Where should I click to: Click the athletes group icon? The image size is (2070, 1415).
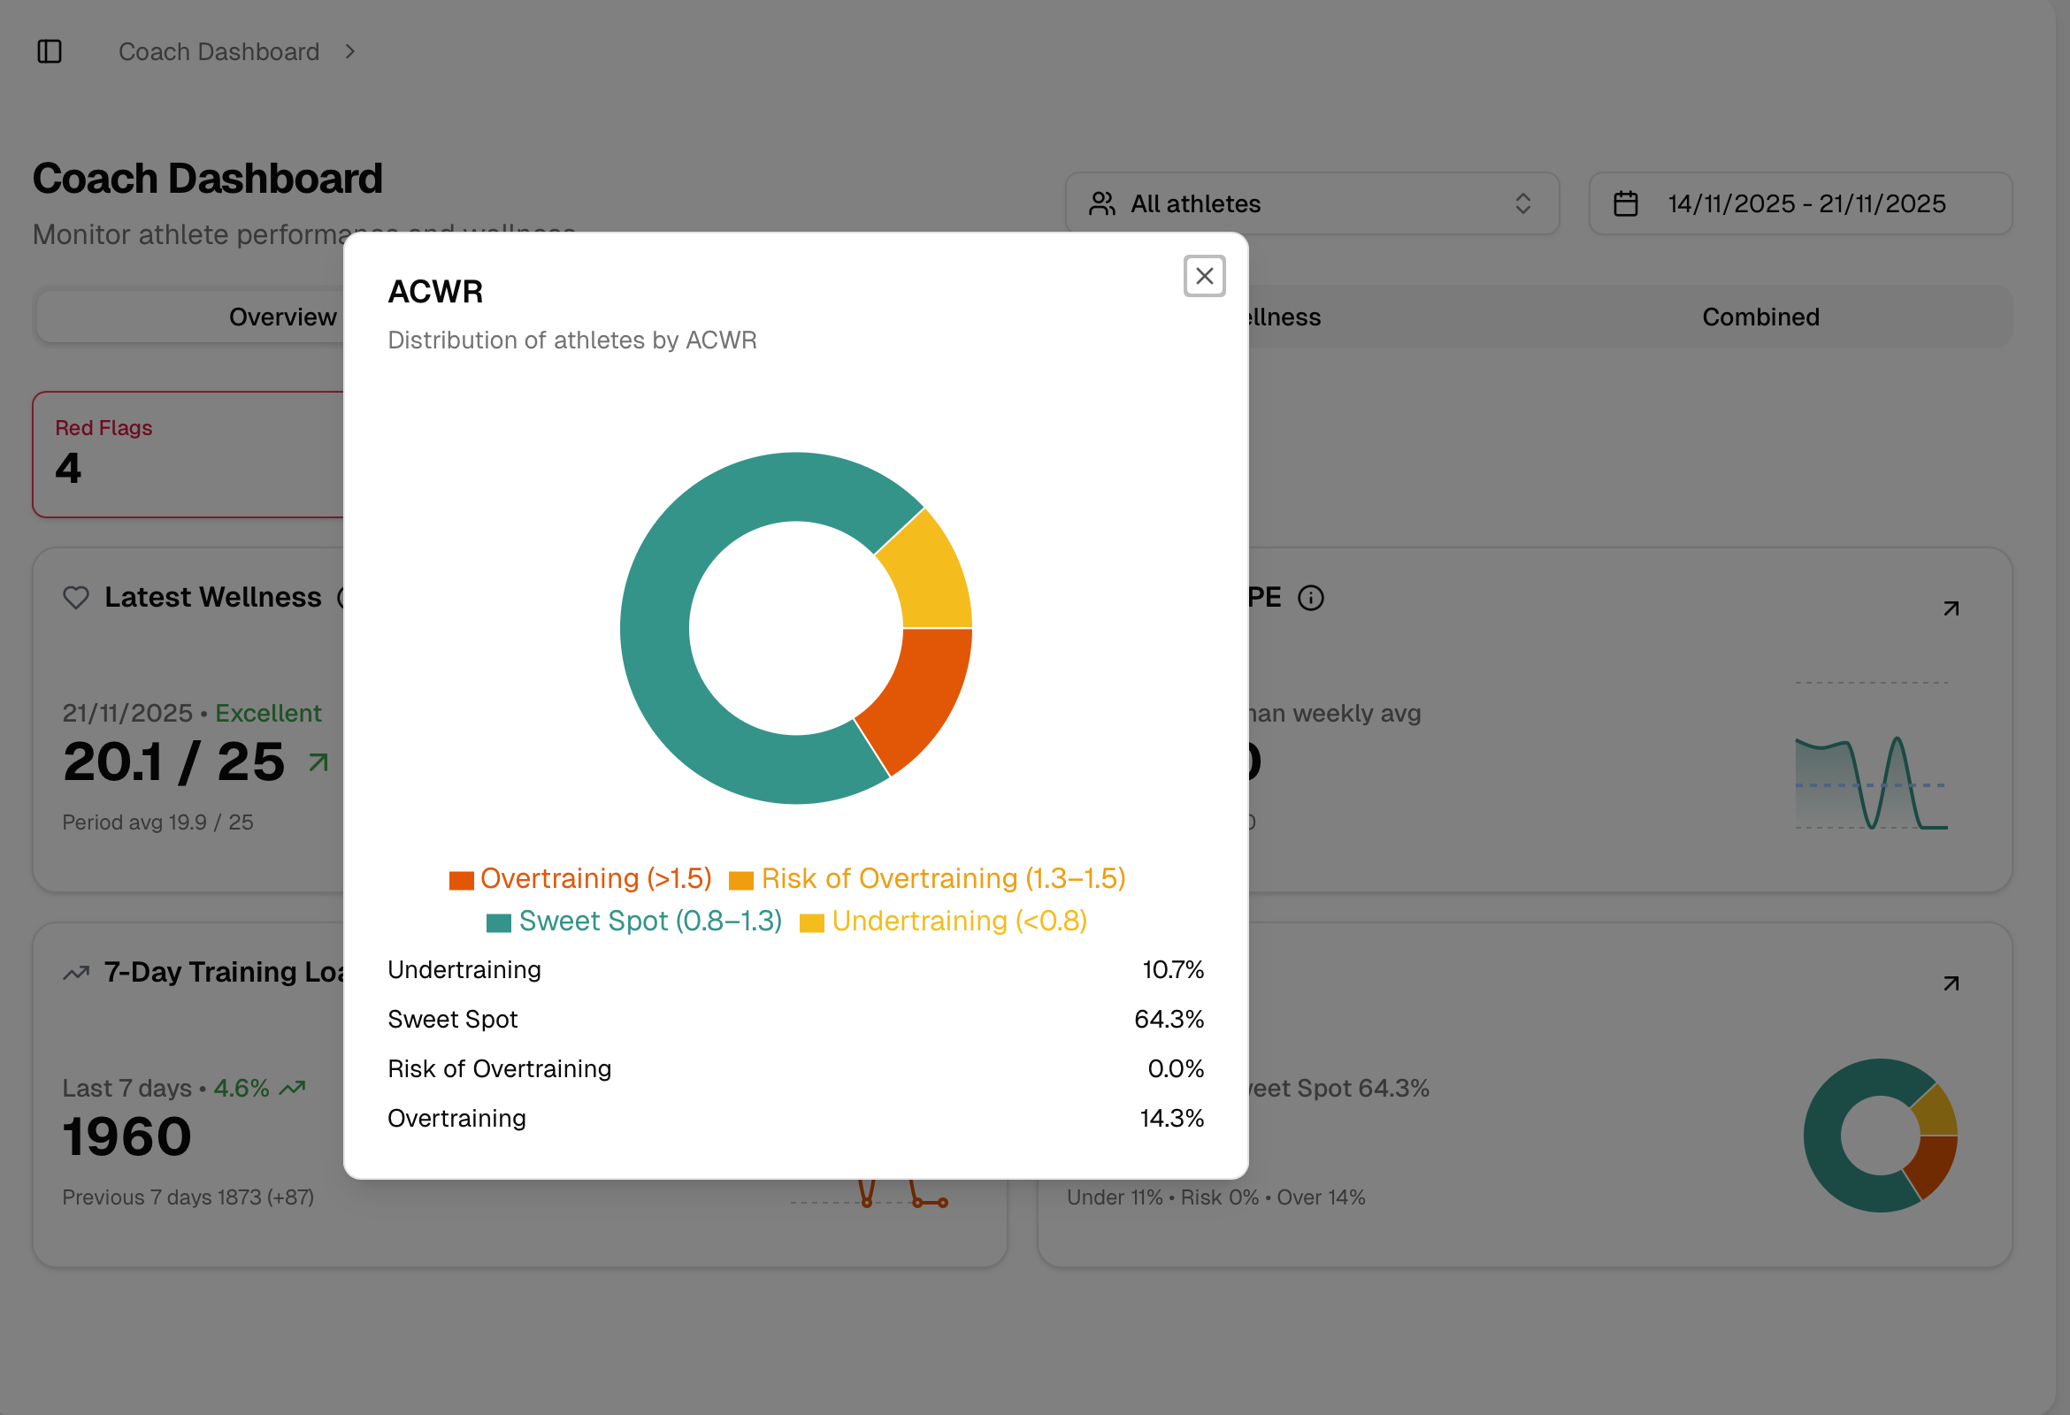click(x=1102, y=204)
